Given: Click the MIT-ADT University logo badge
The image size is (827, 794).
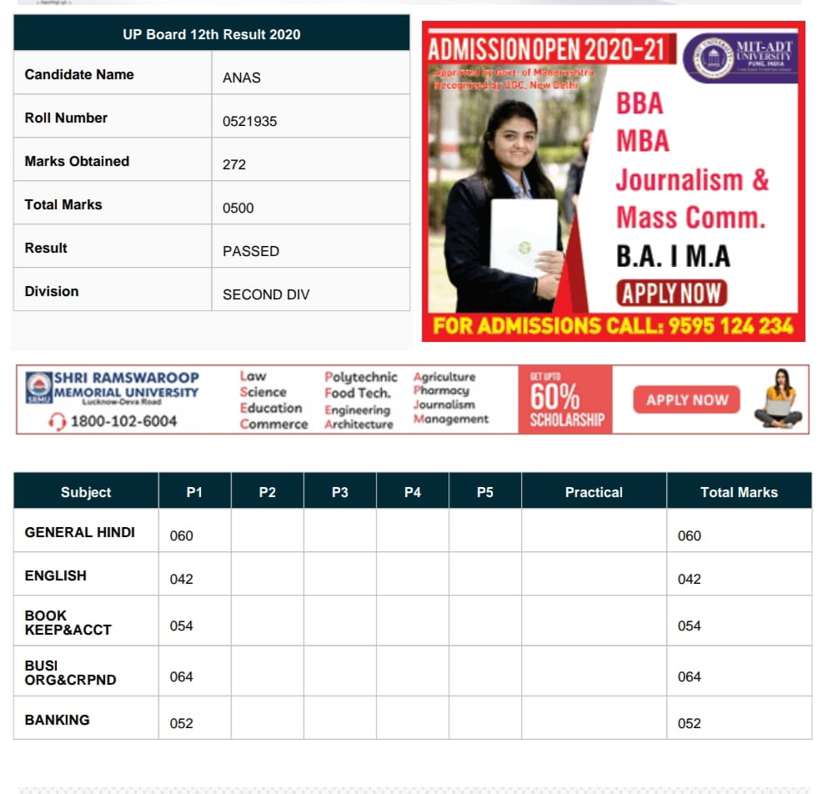Looking at the screenshot, I should coord(740,58).
